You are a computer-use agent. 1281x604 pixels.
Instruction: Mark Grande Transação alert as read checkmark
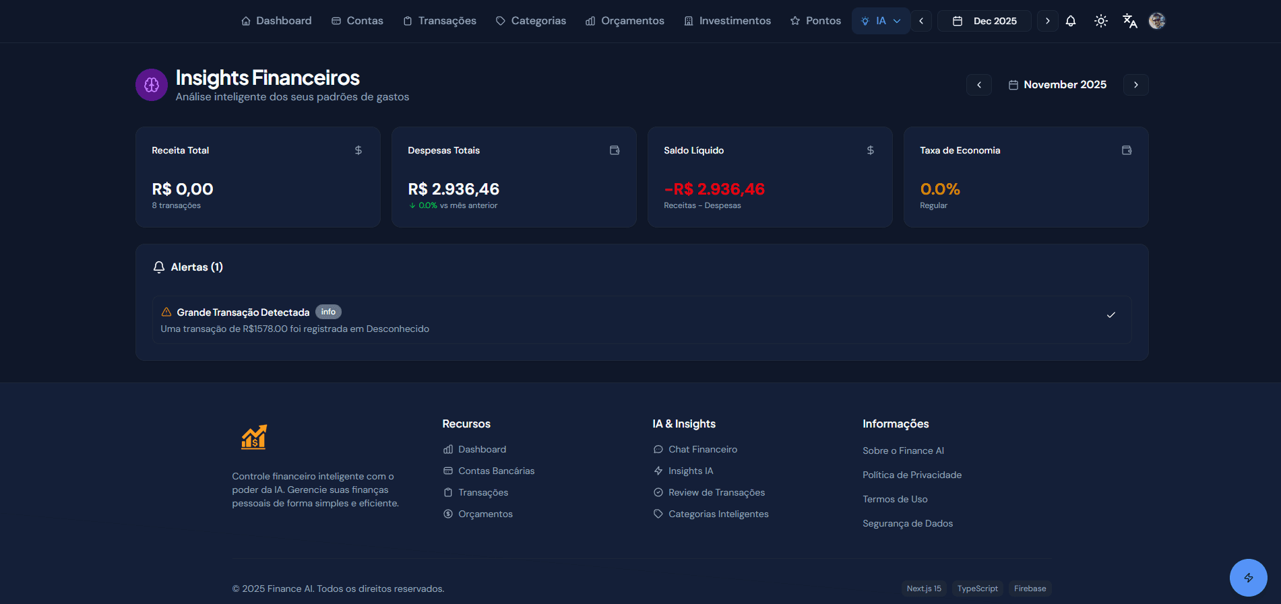(x=1111, y=315)
